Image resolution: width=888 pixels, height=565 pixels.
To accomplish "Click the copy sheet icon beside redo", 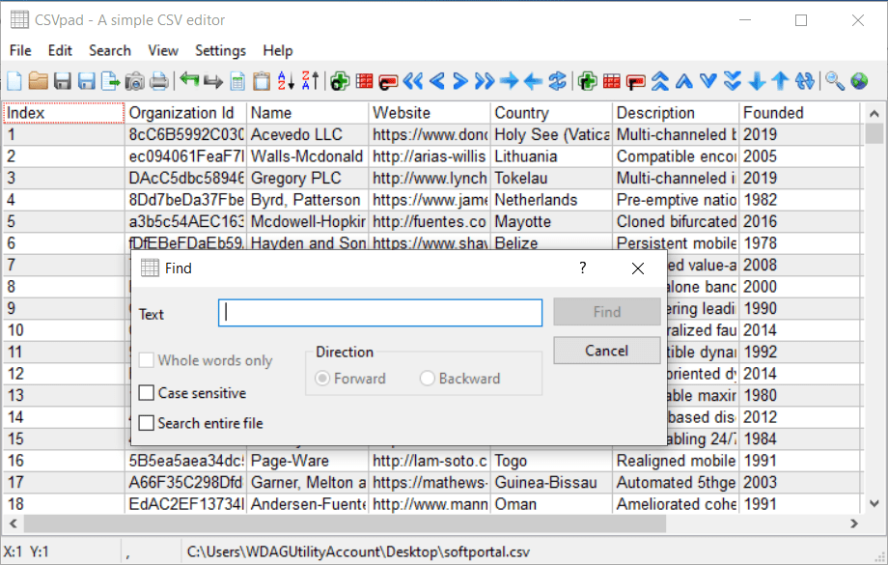I will pyautogui.click(x=237, y=81).
